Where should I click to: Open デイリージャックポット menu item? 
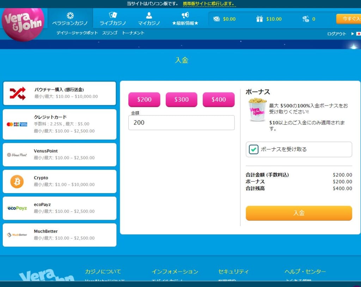tap(77, 33)
